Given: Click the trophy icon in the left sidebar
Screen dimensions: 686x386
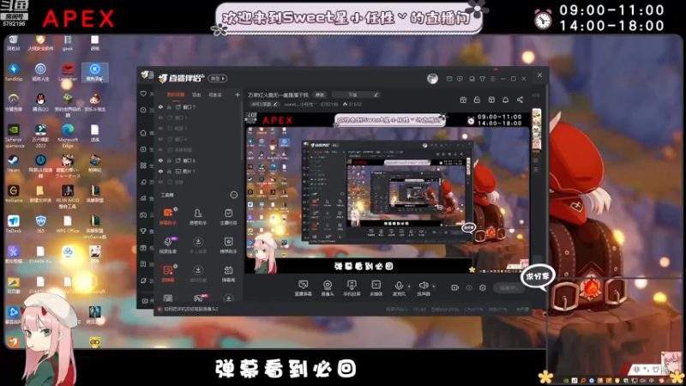Looking at the screenshot, I should [x=143, y=231].
